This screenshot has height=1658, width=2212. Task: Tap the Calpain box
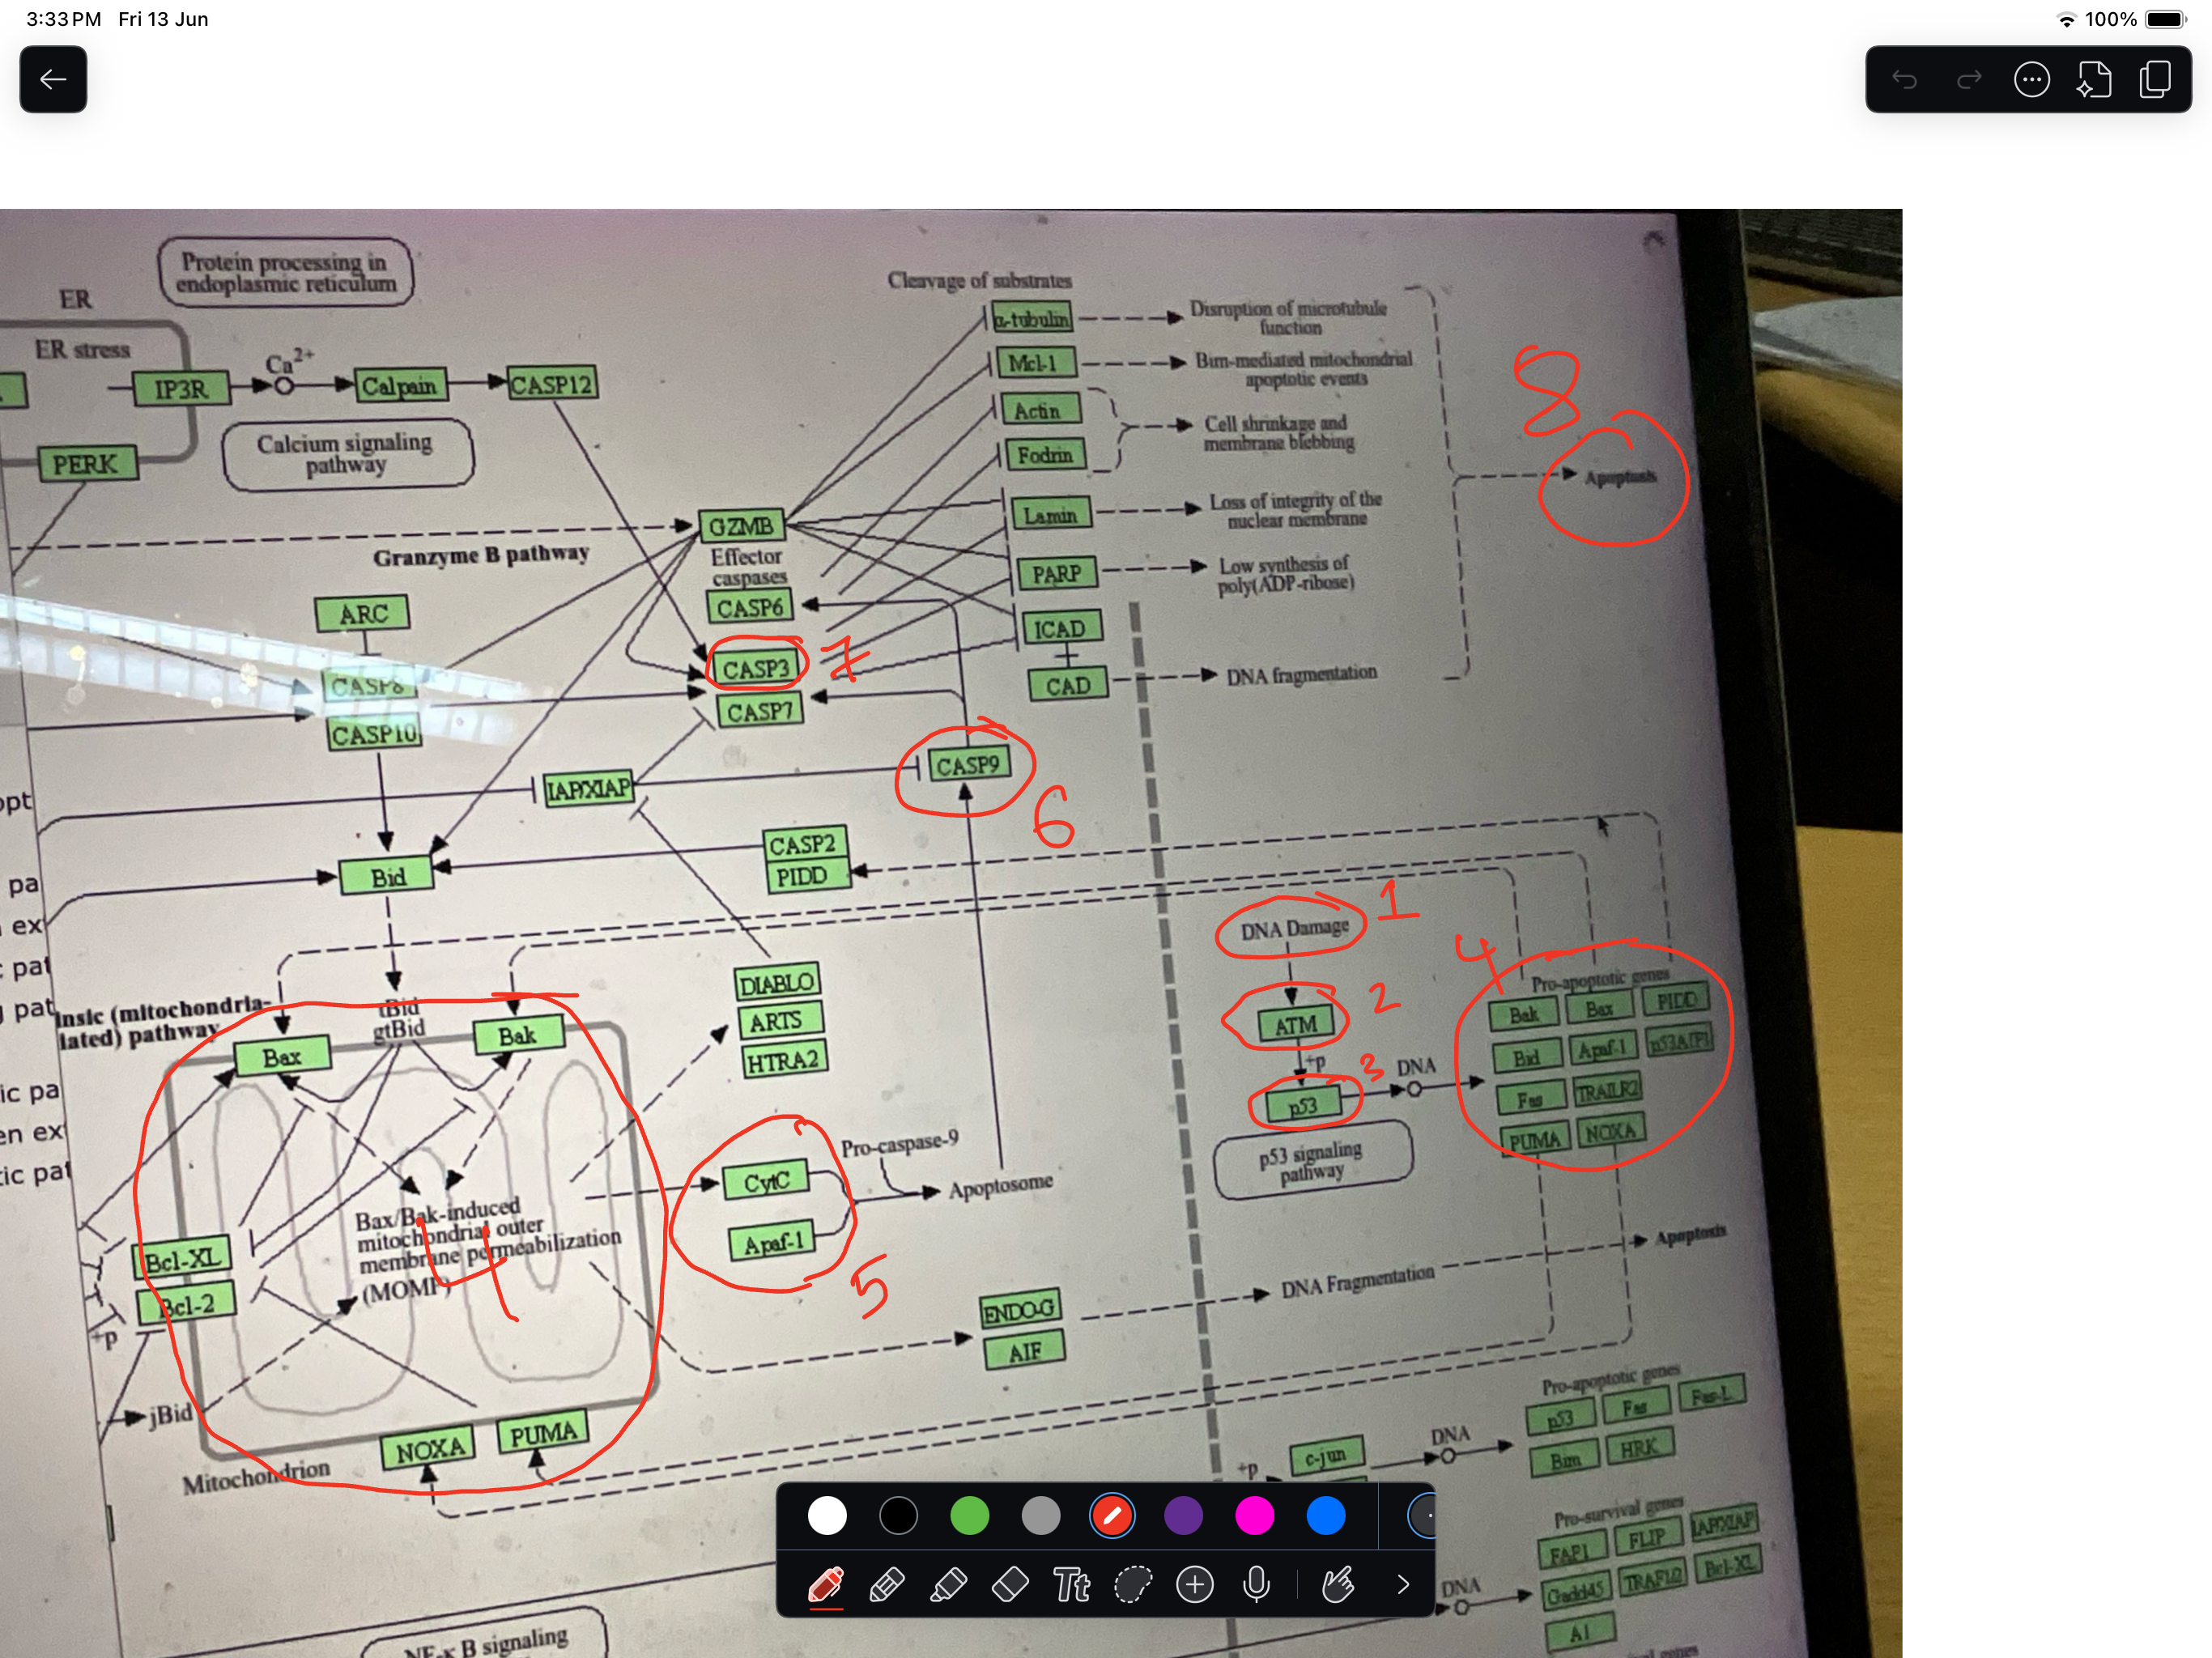pyautogui.click(x=400, y=386)
